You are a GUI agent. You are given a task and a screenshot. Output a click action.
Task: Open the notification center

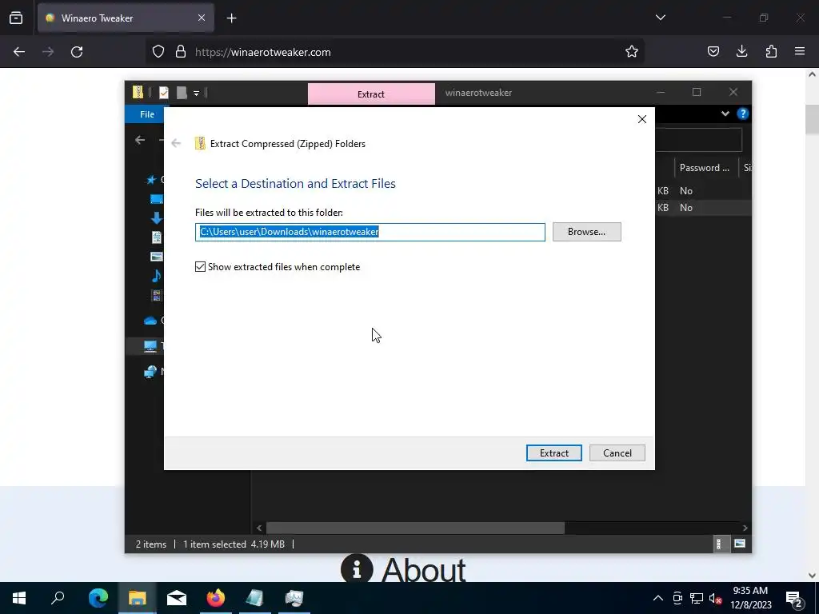click(x=795, y=599)
